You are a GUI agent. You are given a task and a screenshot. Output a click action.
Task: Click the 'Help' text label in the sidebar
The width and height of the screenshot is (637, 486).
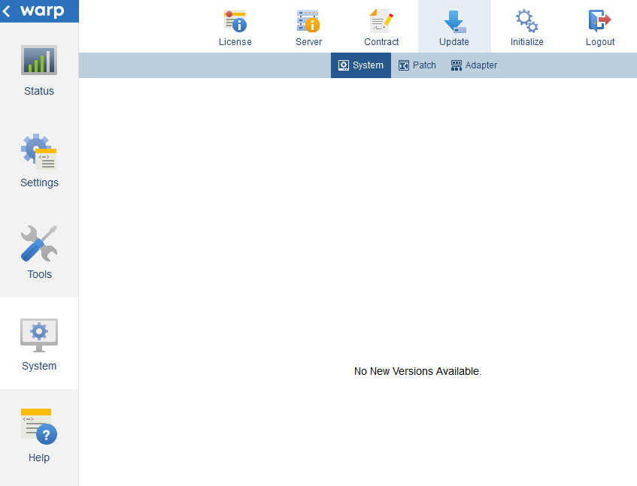[x=39, y=457]
